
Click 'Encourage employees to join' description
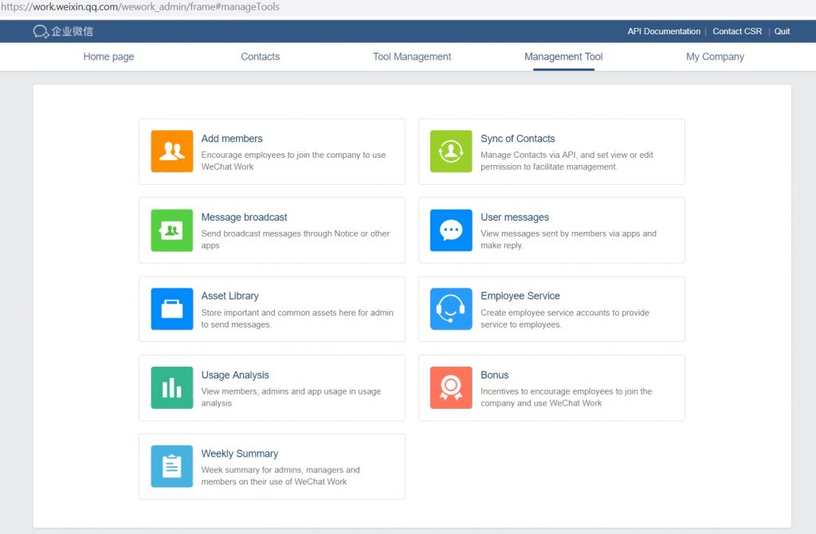293,161
